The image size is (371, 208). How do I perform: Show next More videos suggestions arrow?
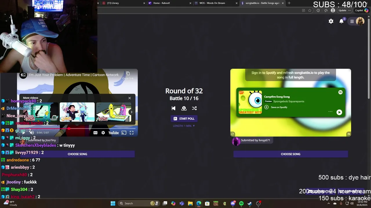pos(131,112)
